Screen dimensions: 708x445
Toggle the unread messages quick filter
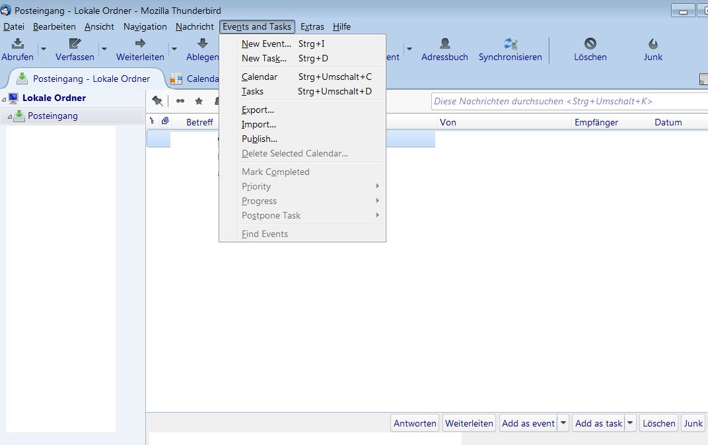click(180, 101)
